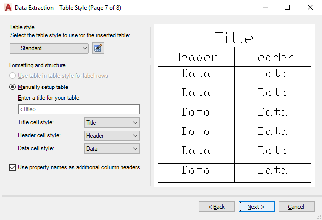Viewport: 322px width, 220px height.
Task: Click the Title cell in table preview
Action: pos(234,38)
